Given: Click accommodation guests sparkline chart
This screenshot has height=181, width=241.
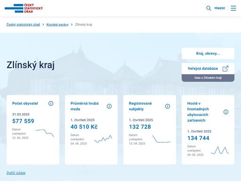Looking at the screenshot, I should pos(220,150).
